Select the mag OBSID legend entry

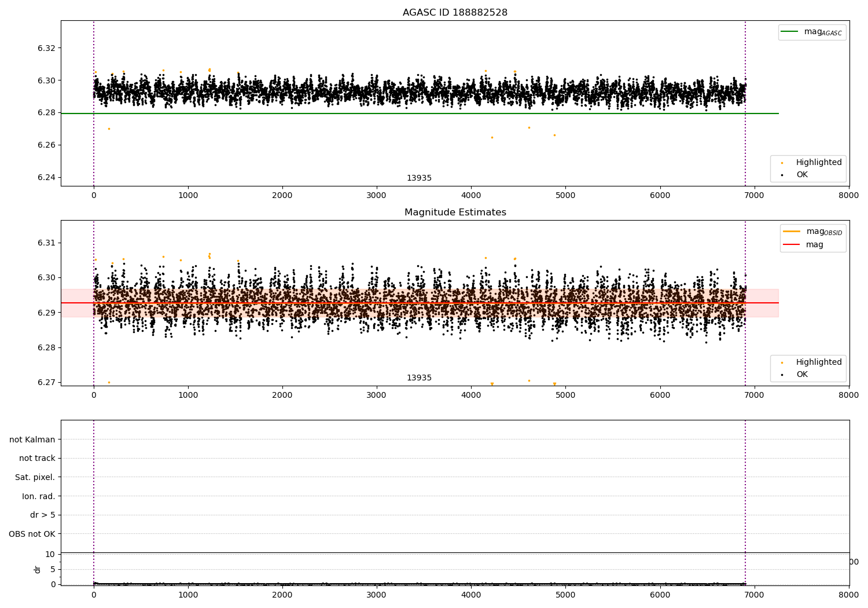click(812, 232)
